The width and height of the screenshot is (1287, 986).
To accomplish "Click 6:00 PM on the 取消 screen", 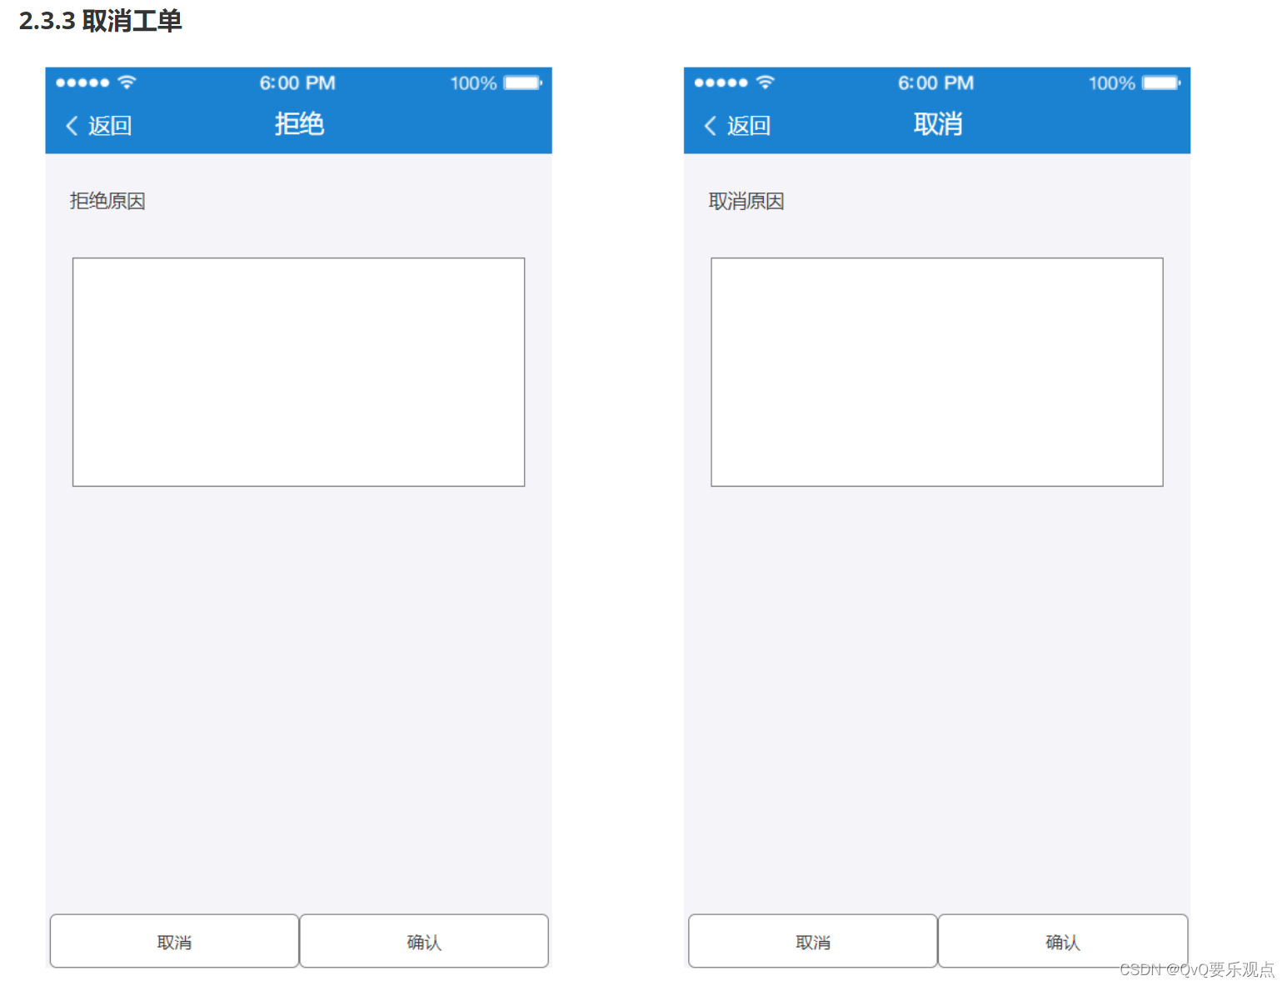I will tap(936, 83).
